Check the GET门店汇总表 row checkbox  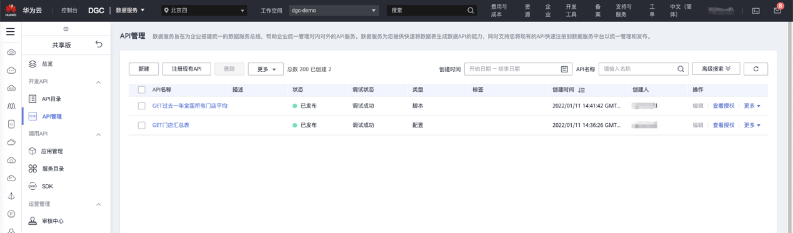[x=141, y=126]
